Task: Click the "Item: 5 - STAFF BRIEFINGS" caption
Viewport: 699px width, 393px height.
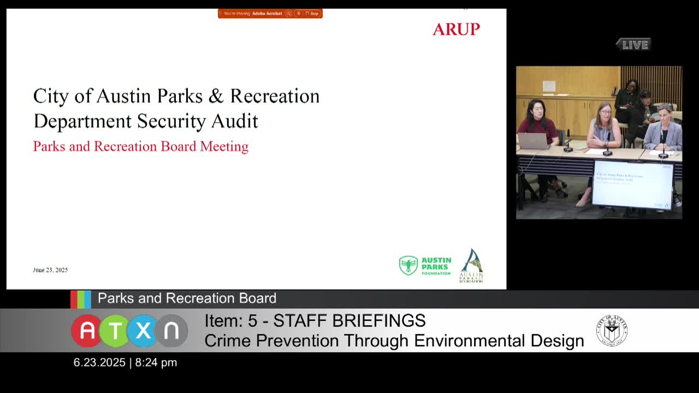Action: point(315,320)
